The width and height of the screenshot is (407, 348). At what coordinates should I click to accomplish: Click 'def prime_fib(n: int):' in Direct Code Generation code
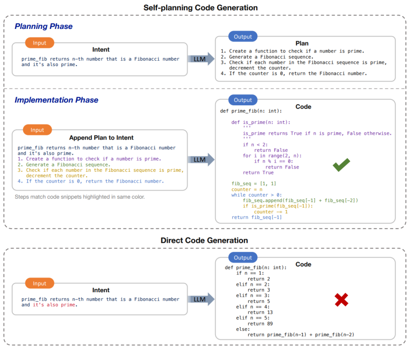tap(256, 267)
